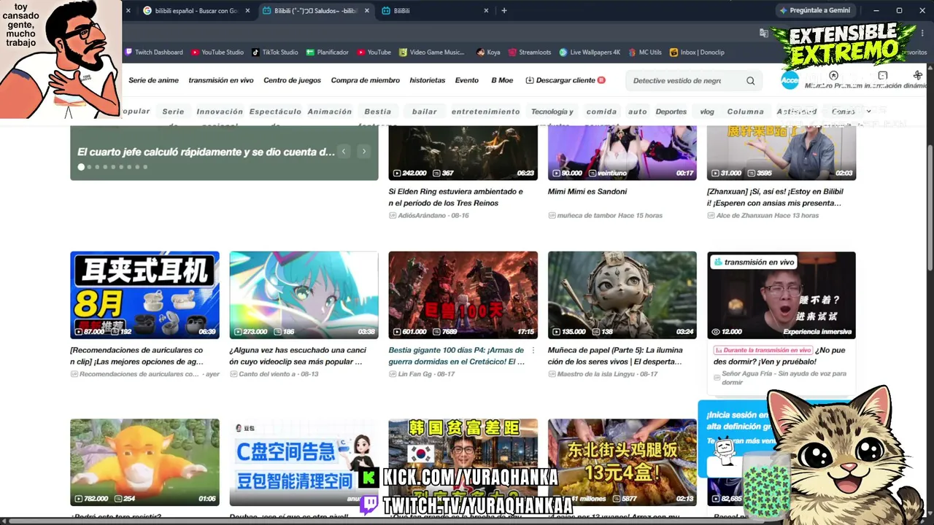
Task: Open the TikTok Studio bookmark
Action: [275, 52]
